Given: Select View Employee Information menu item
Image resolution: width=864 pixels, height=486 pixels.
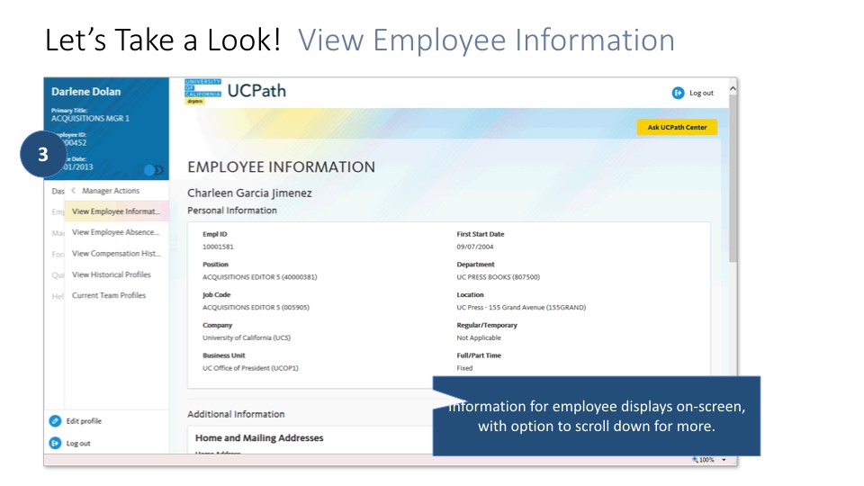Looking at the screenshot, I should point(116,211).
